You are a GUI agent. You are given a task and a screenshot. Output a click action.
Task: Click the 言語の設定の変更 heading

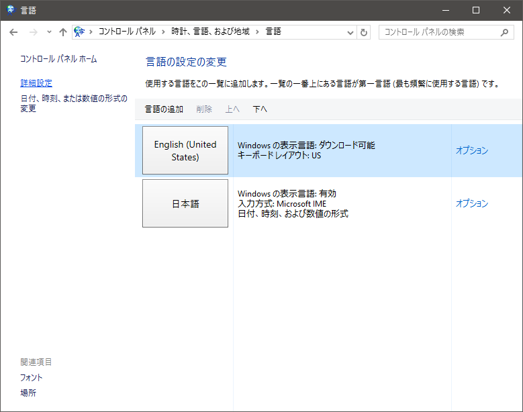click(186, 62)
